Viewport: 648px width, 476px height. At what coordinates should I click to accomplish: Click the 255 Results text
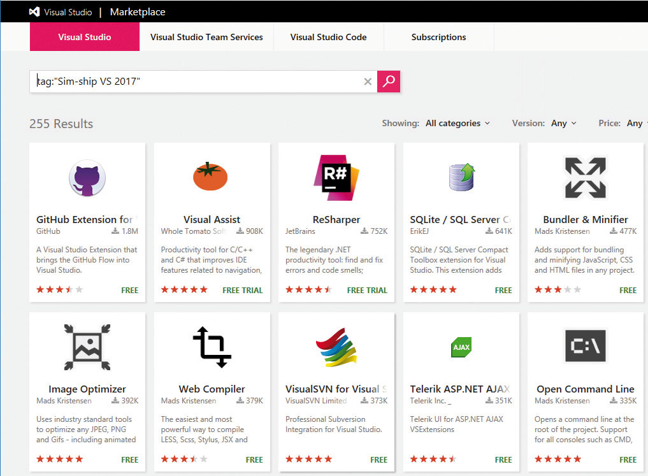(x=61, y=124)
